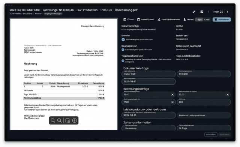Zoom in on the PDF viewer

point(59,120)
